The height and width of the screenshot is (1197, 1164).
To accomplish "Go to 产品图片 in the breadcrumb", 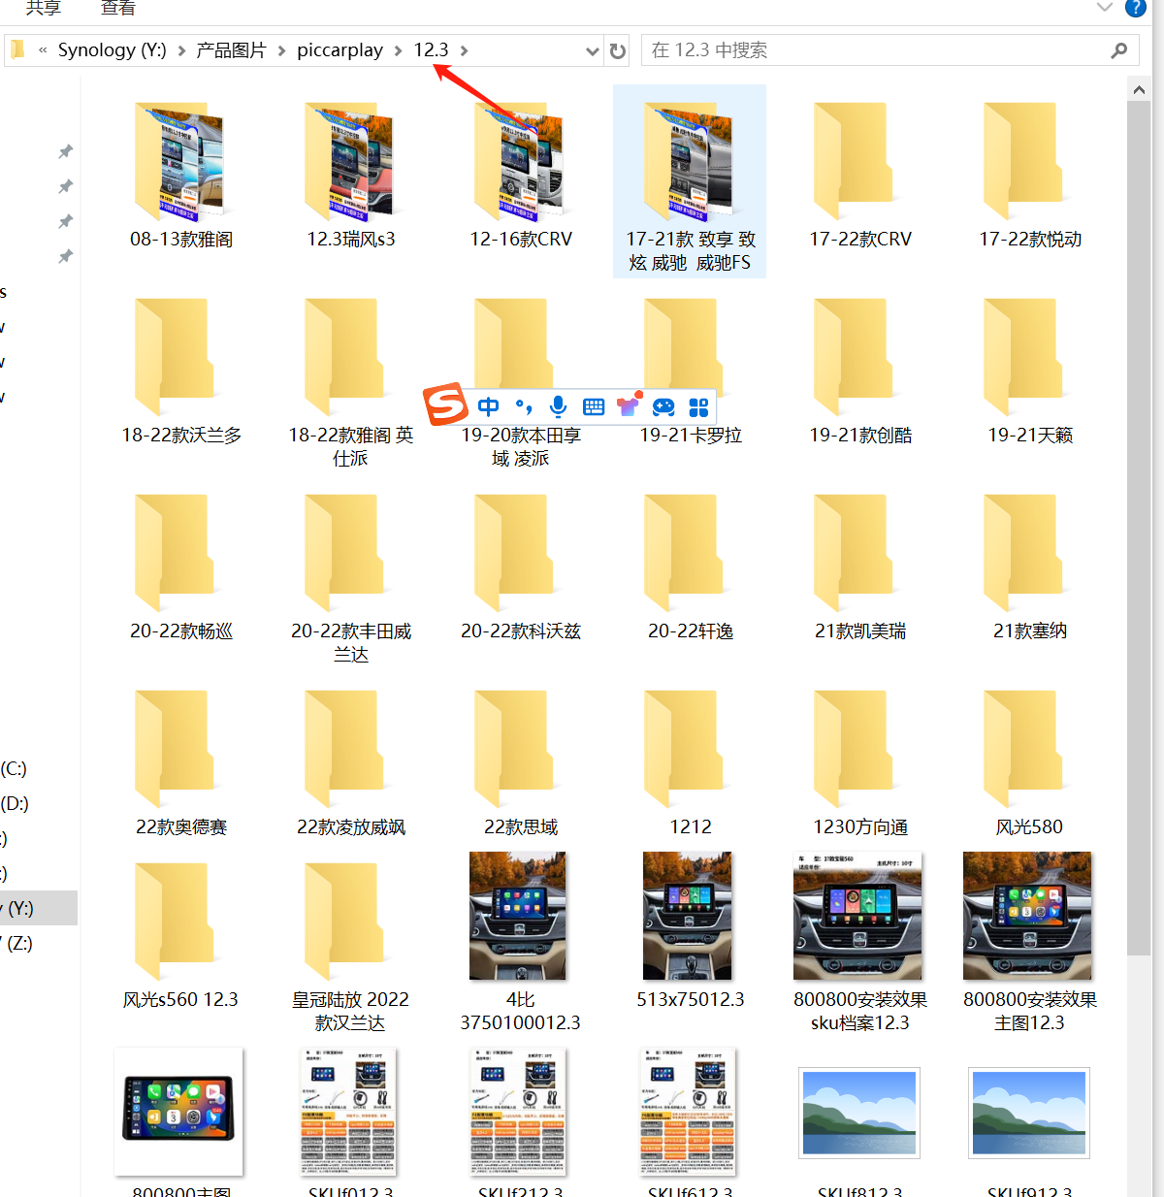I will (x=231, y=49).
